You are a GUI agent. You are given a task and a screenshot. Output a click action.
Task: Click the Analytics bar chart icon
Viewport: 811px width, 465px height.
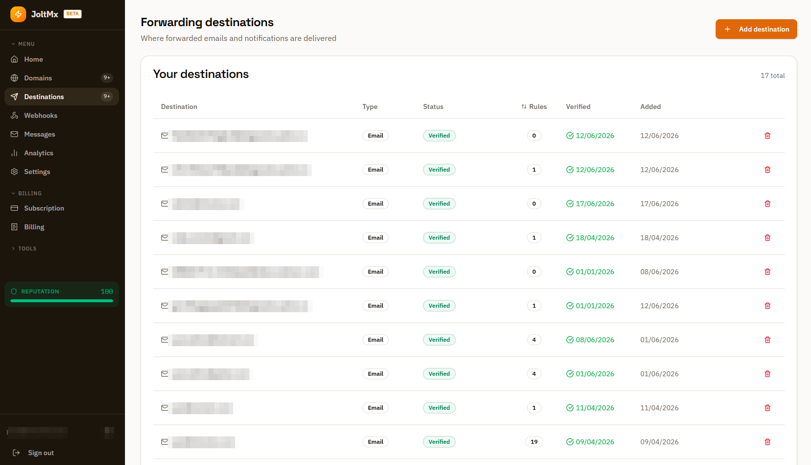[14, 153]
